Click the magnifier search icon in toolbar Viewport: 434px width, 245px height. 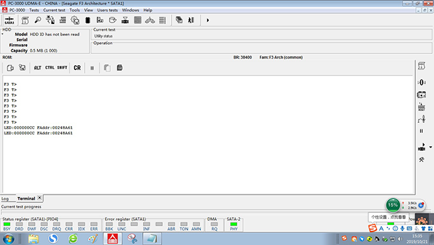(x=37, y=20)
